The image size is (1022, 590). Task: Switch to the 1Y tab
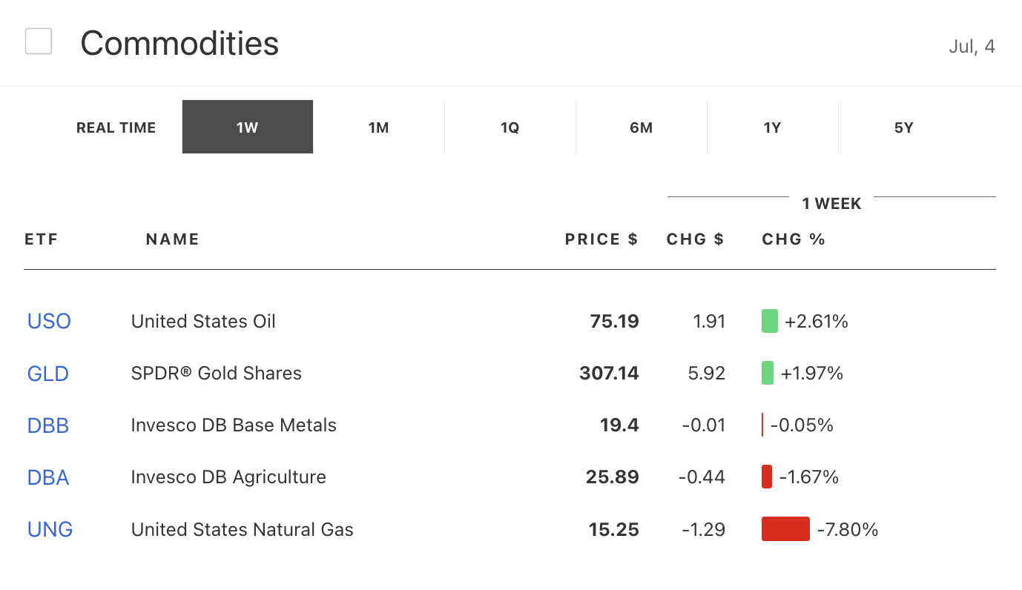pyautogui.click(x=773, y=127)
